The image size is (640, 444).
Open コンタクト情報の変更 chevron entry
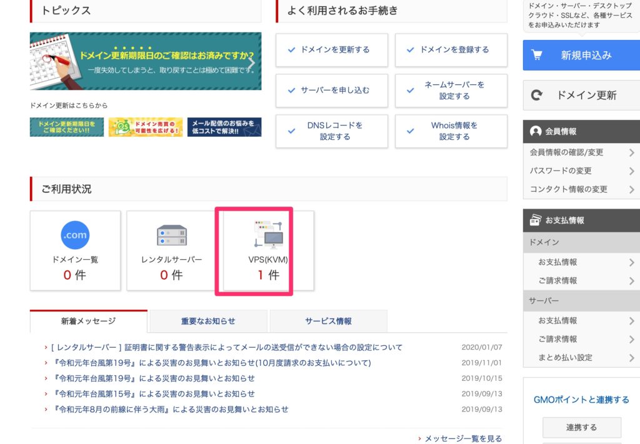click(632, 189)
